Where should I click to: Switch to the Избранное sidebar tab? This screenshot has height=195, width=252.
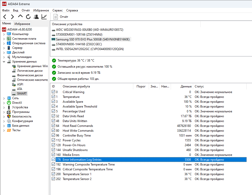[x=22, y=24]
